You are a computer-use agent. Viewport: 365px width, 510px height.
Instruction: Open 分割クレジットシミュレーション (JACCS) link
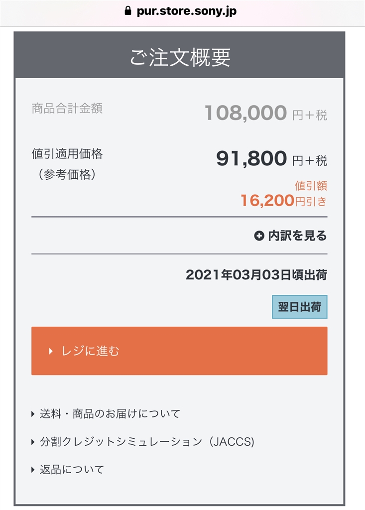click(147, 441)
